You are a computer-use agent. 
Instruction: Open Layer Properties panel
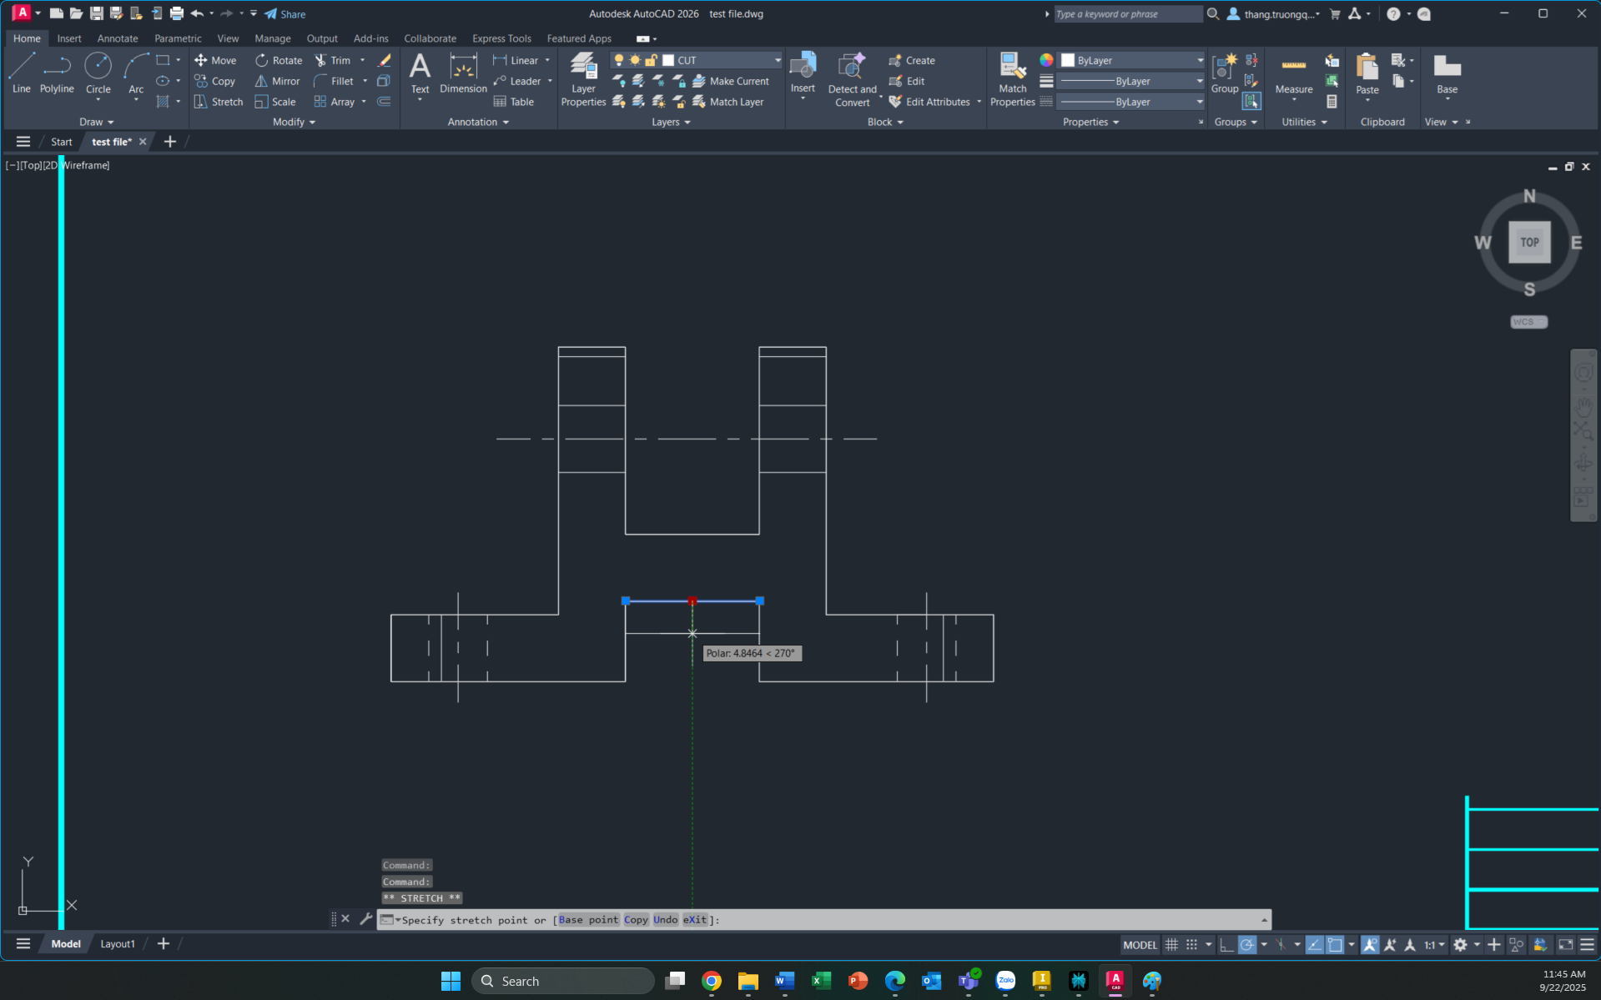pos(583,80)
